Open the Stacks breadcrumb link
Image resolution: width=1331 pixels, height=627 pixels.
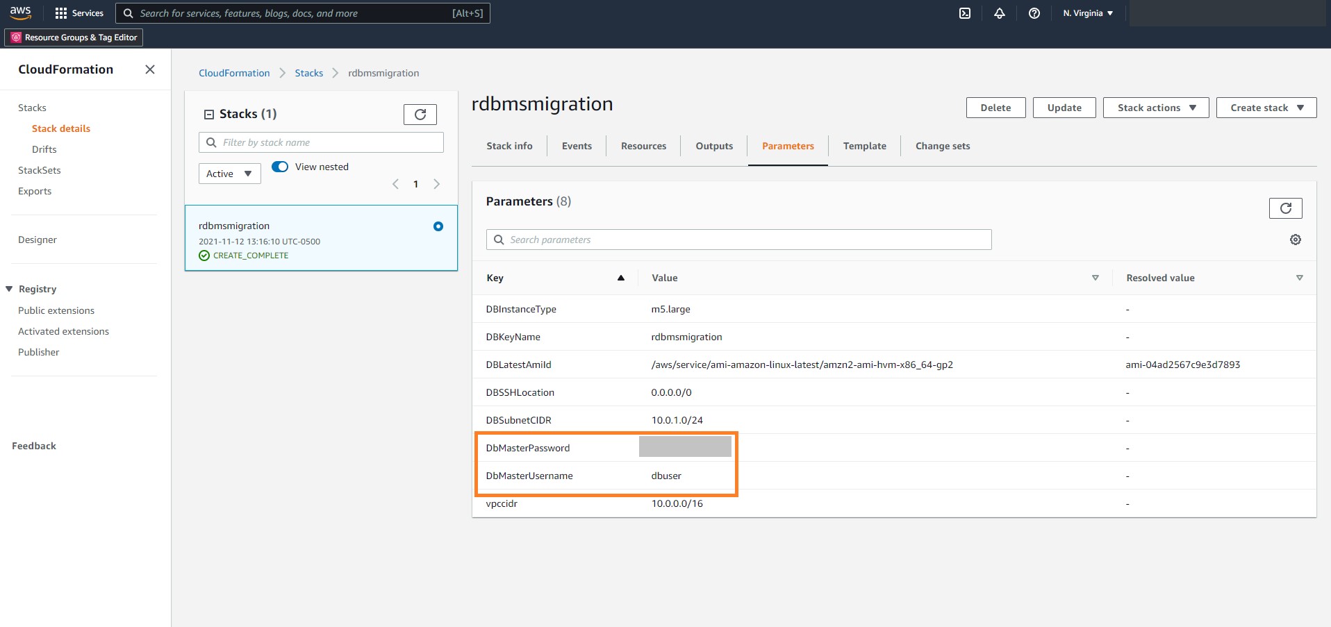[x=309, y=73]
